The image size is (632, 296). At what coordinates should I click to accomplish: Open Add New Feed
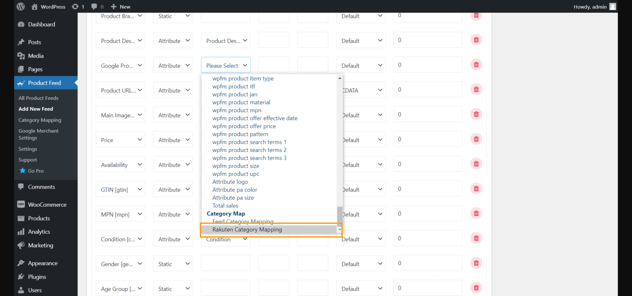pyautogui.click(x=36, y=109)
